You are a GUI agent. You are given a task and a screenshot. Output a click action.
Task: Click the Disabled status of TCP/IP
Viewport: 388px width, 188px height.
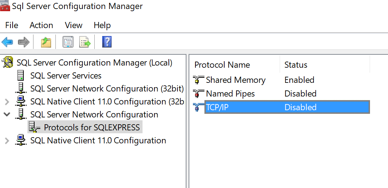(x=301, y=107)
